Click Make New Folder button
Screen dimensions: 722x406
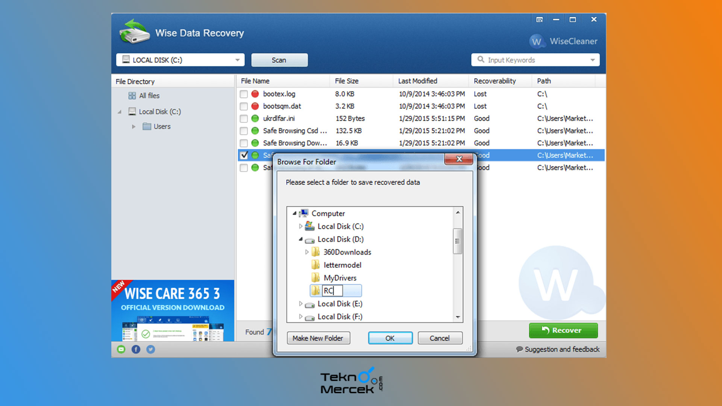(x=318, y=338)
